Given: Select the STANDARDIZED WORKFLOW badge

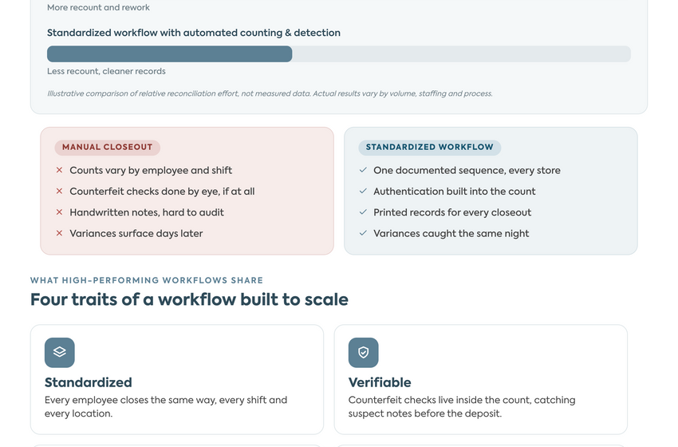Looking at the screenshot, I should click(x=429, y=147).
